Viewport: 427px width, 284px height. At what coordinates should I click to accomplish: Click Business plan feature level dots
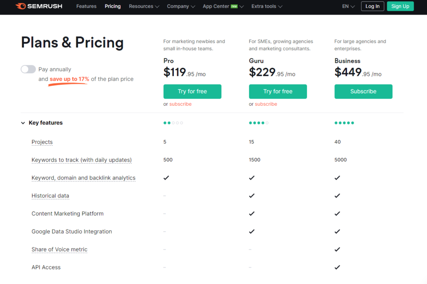coord(344,123)
